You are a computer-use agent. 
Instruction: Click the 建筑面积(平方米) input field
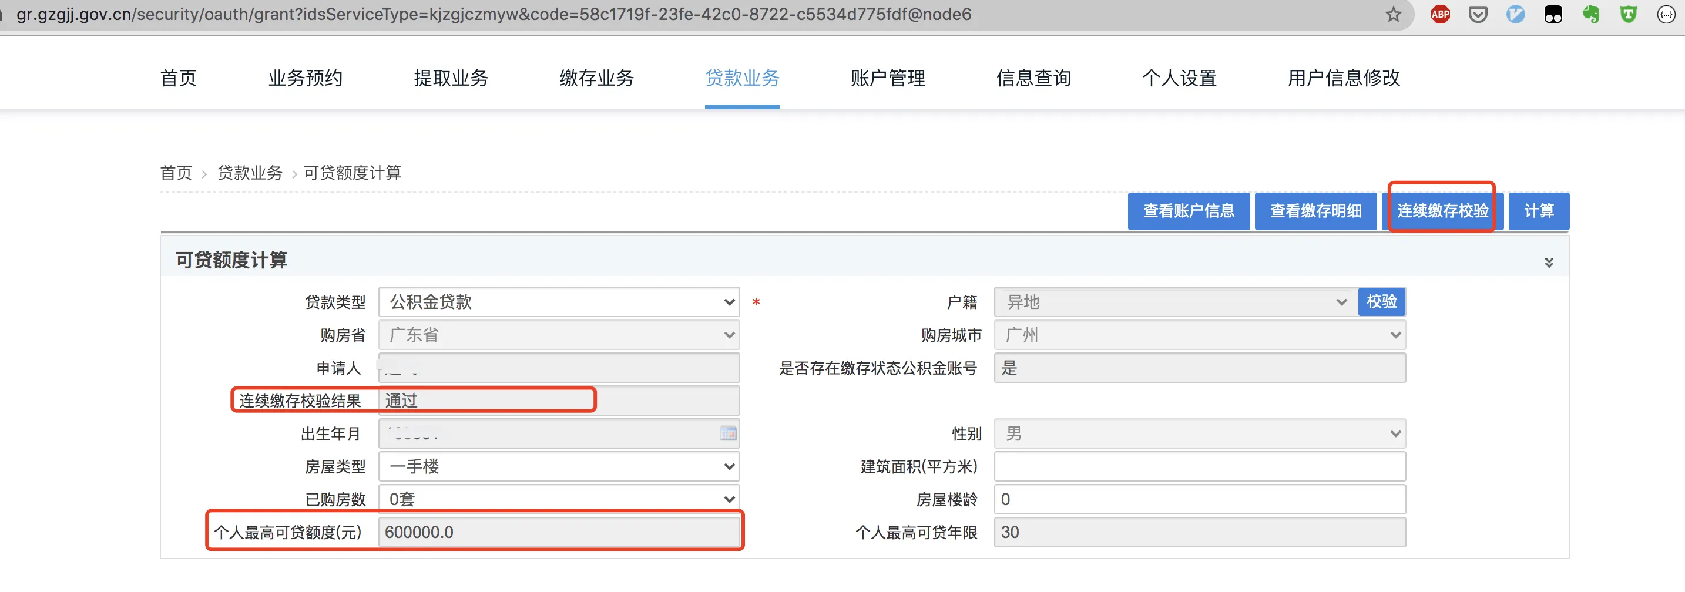(1200, 466)
